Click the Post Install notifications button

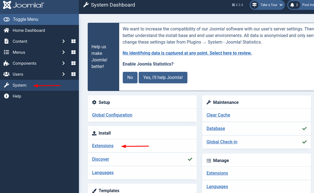(301, 5)
